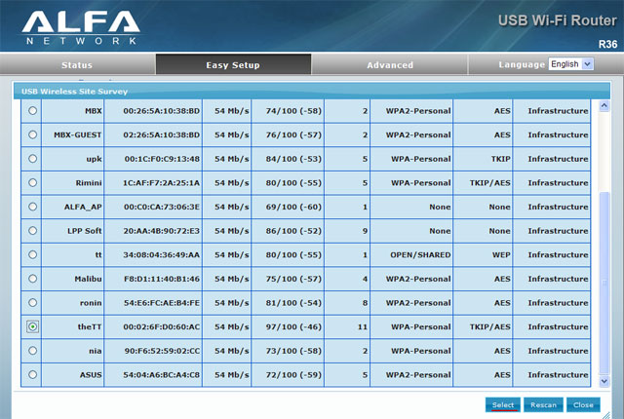This screenshot has width=624, height=419.
Task: Select the tt network radio button
Action: point(32,255)
